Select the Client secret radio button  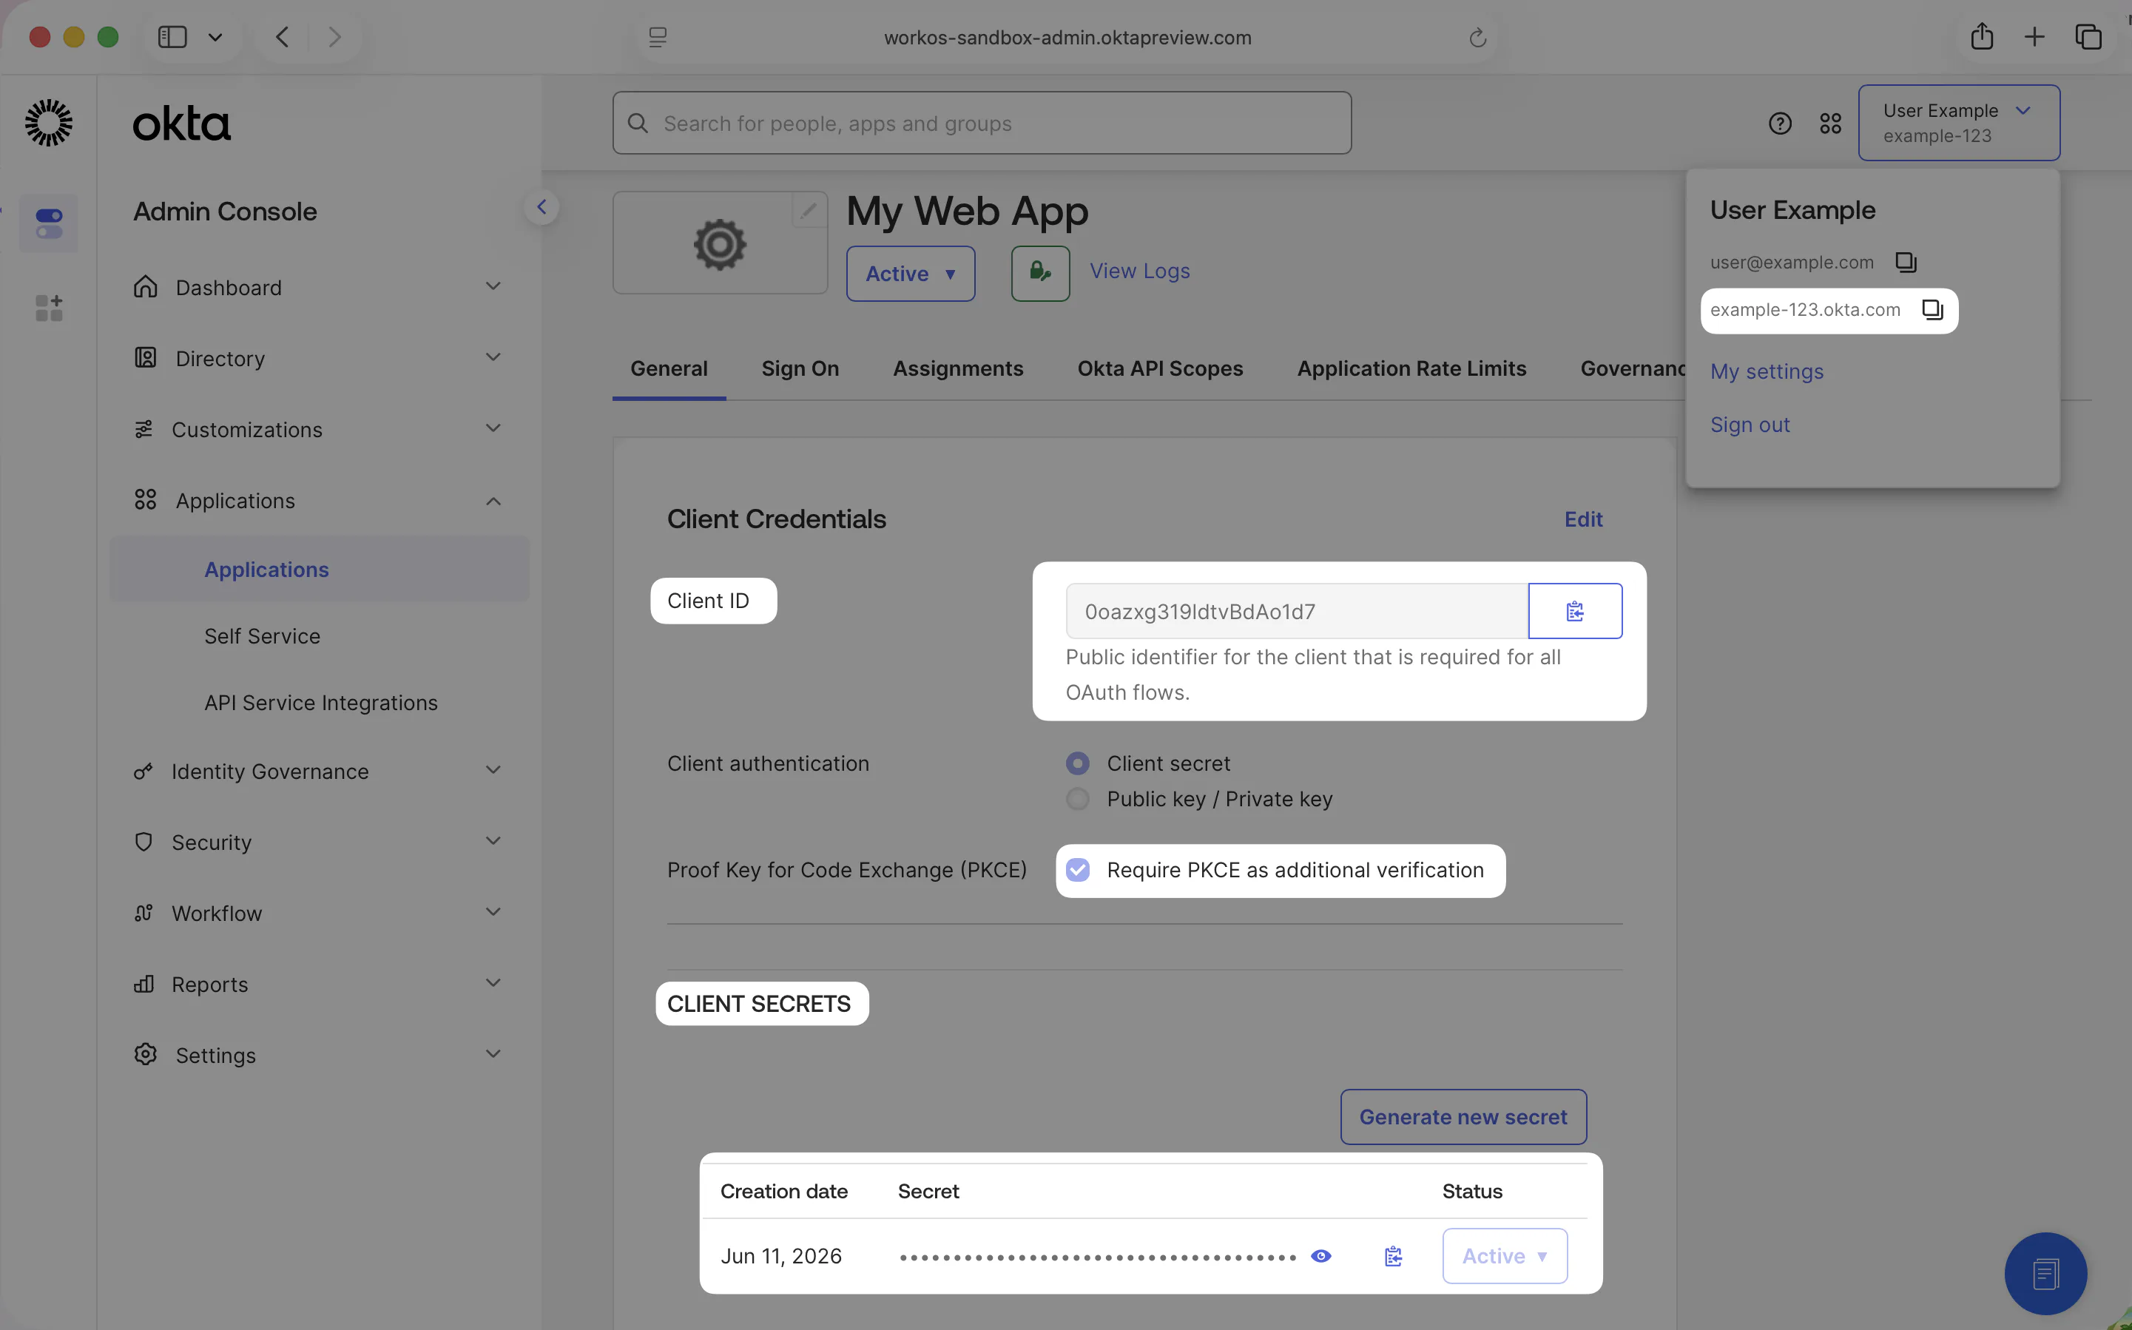pos(1077,763)
